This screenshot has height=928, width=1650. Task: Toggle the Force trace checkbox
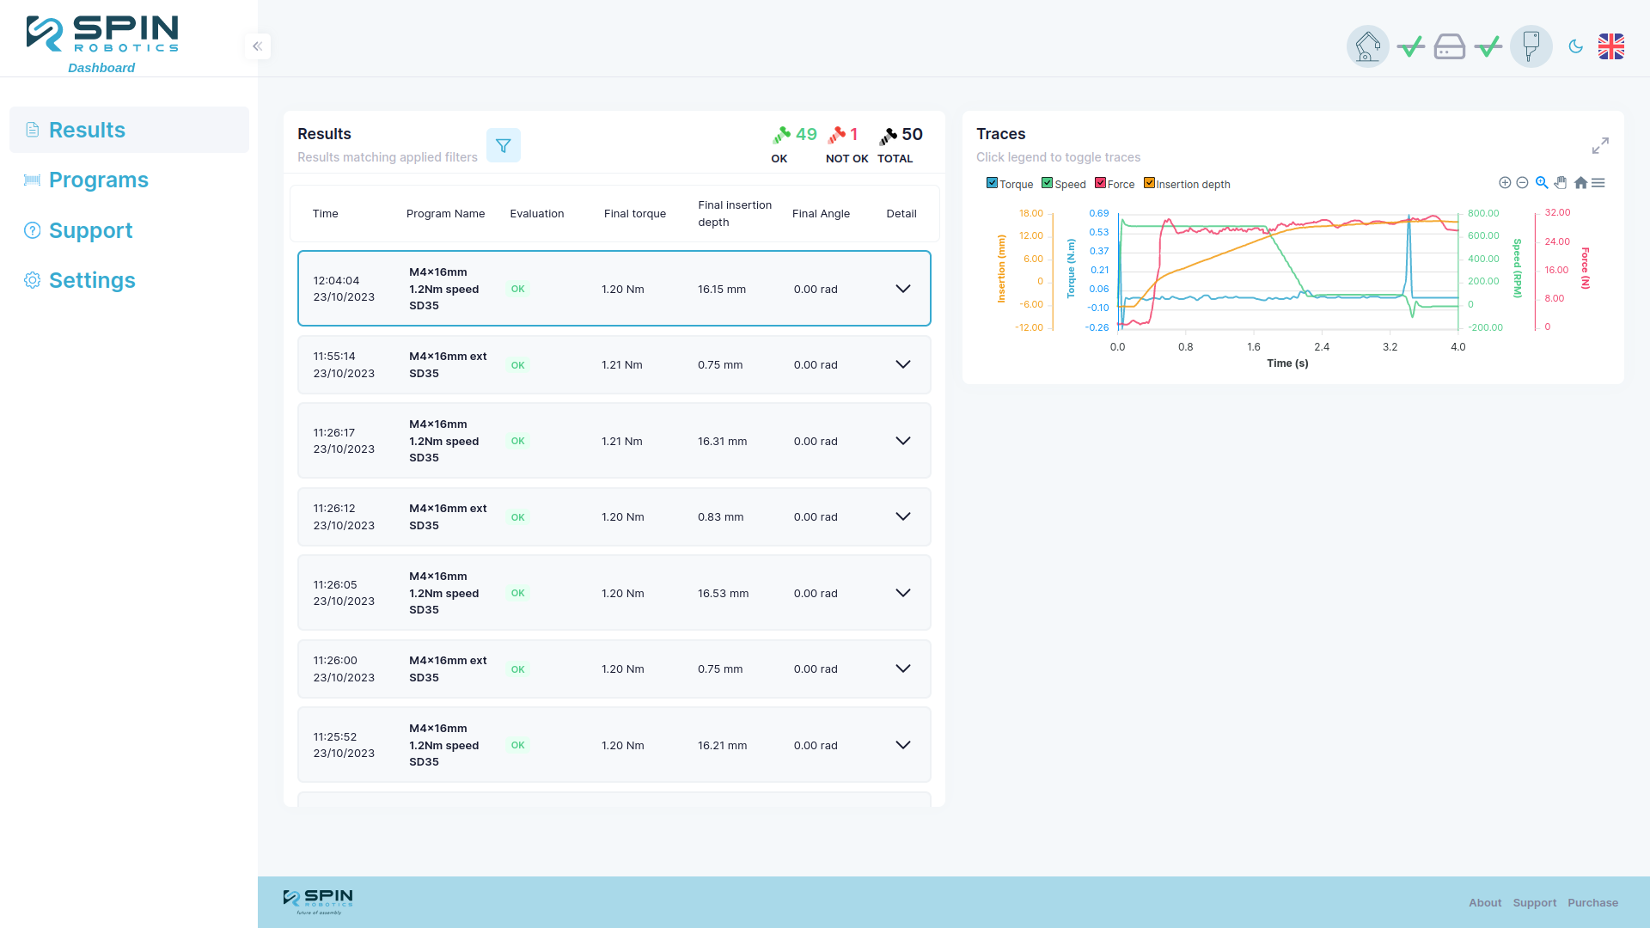pyautogui.click(x=1100, y=183)
